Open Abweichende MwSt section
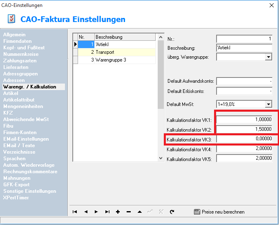 [26, 119]
